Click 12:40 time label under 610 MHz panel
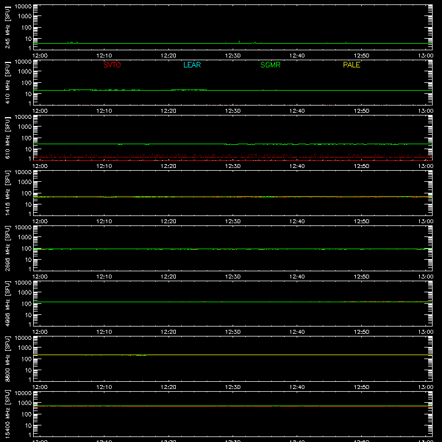442x442 pixels. pyautogui.click(x=297, y=166)
